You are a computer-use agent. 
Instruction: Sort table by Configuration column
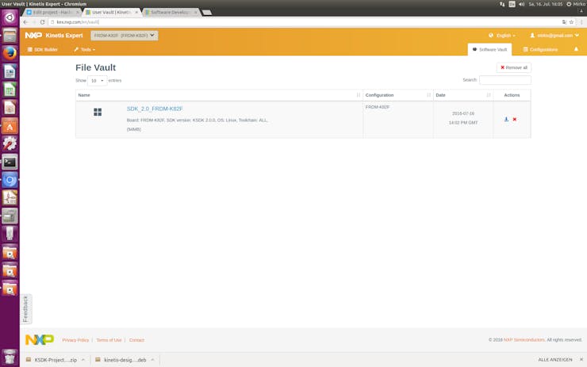[x=398, y=95]
